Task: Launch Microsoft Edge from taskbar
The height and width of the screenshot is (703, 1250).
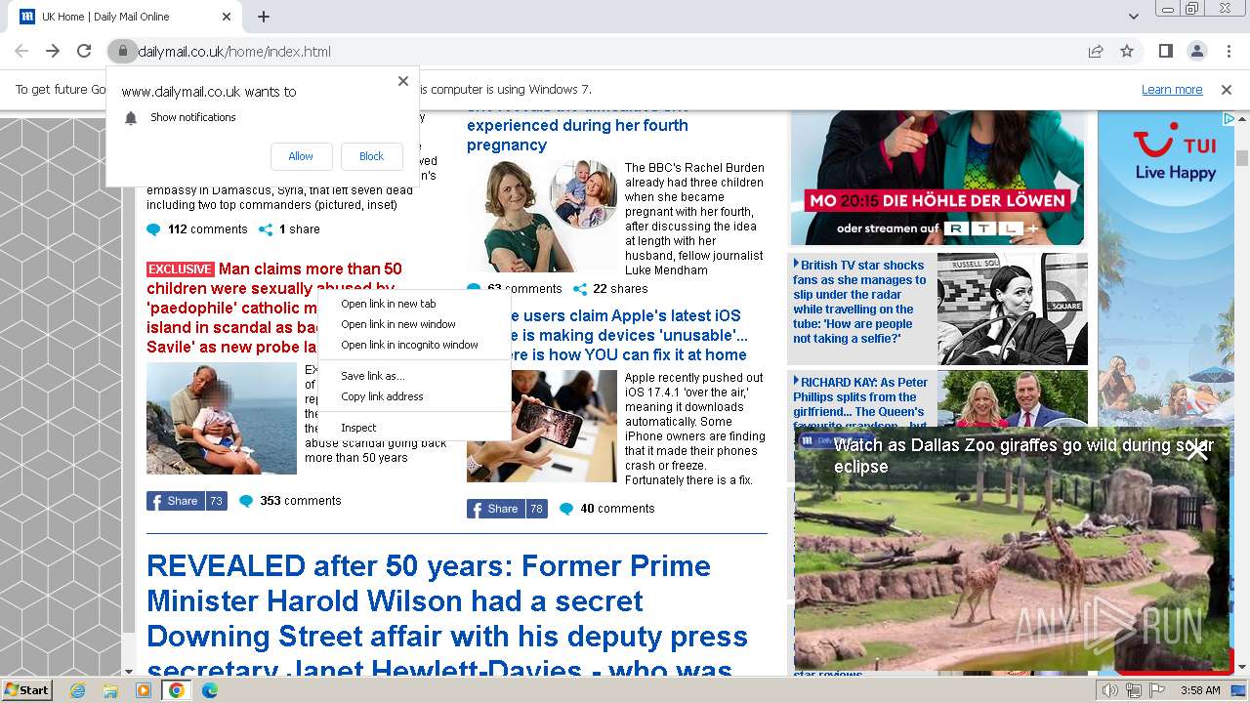Action: [x=210, y=690]
